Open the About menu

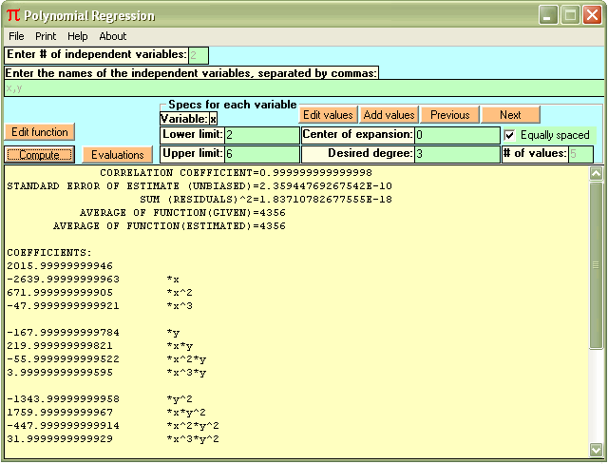click(x=113, y=36)
